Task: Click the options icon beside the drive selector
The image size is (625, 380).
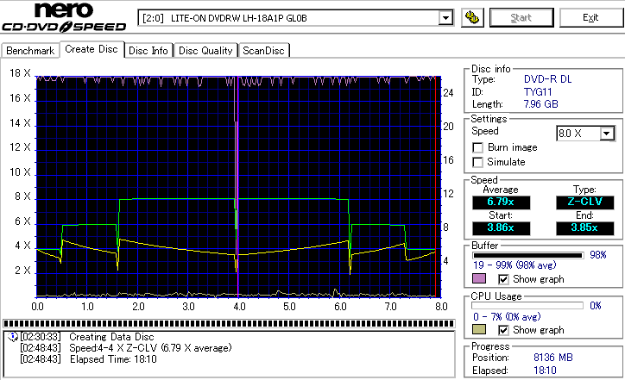Action: coord(471,17)
